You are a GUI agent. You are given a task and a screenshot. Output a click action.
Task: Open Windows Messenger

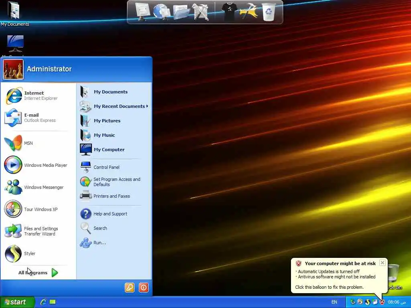point(39,187)
